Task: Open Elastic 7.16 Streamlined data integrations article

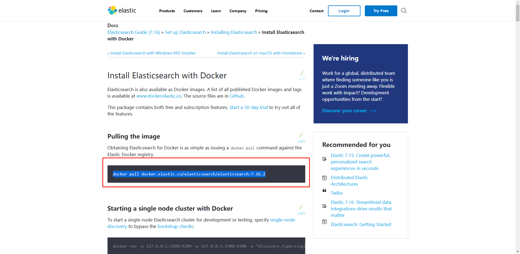Action: (x=361, y=209)
